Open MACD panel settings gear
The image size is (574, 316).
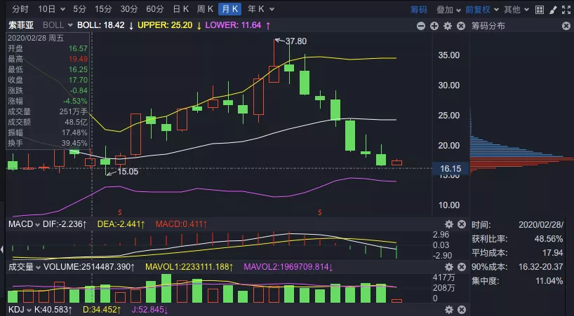point(449,224)
